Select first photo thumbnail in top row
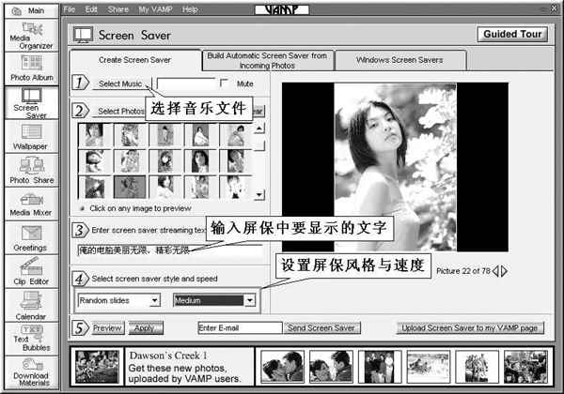The height and width of the screenshot is (394, 564). (x=94, y=135)
